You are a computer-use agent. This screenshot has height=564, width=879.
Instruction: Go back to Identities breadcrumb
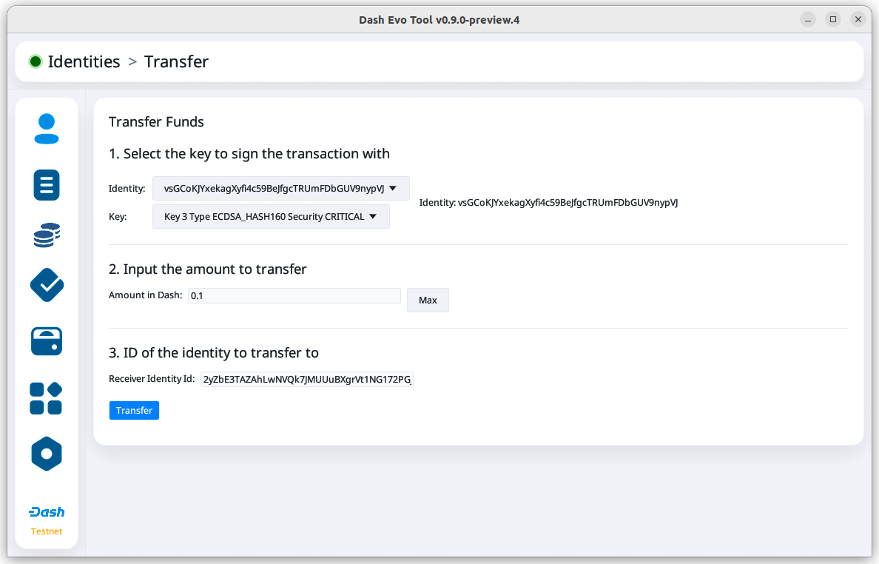pyautogui.click(x=84, y=62)
